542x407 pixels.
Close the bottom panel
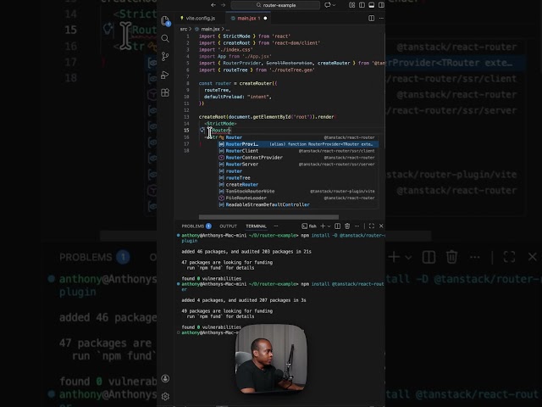[x=381, y=226]
